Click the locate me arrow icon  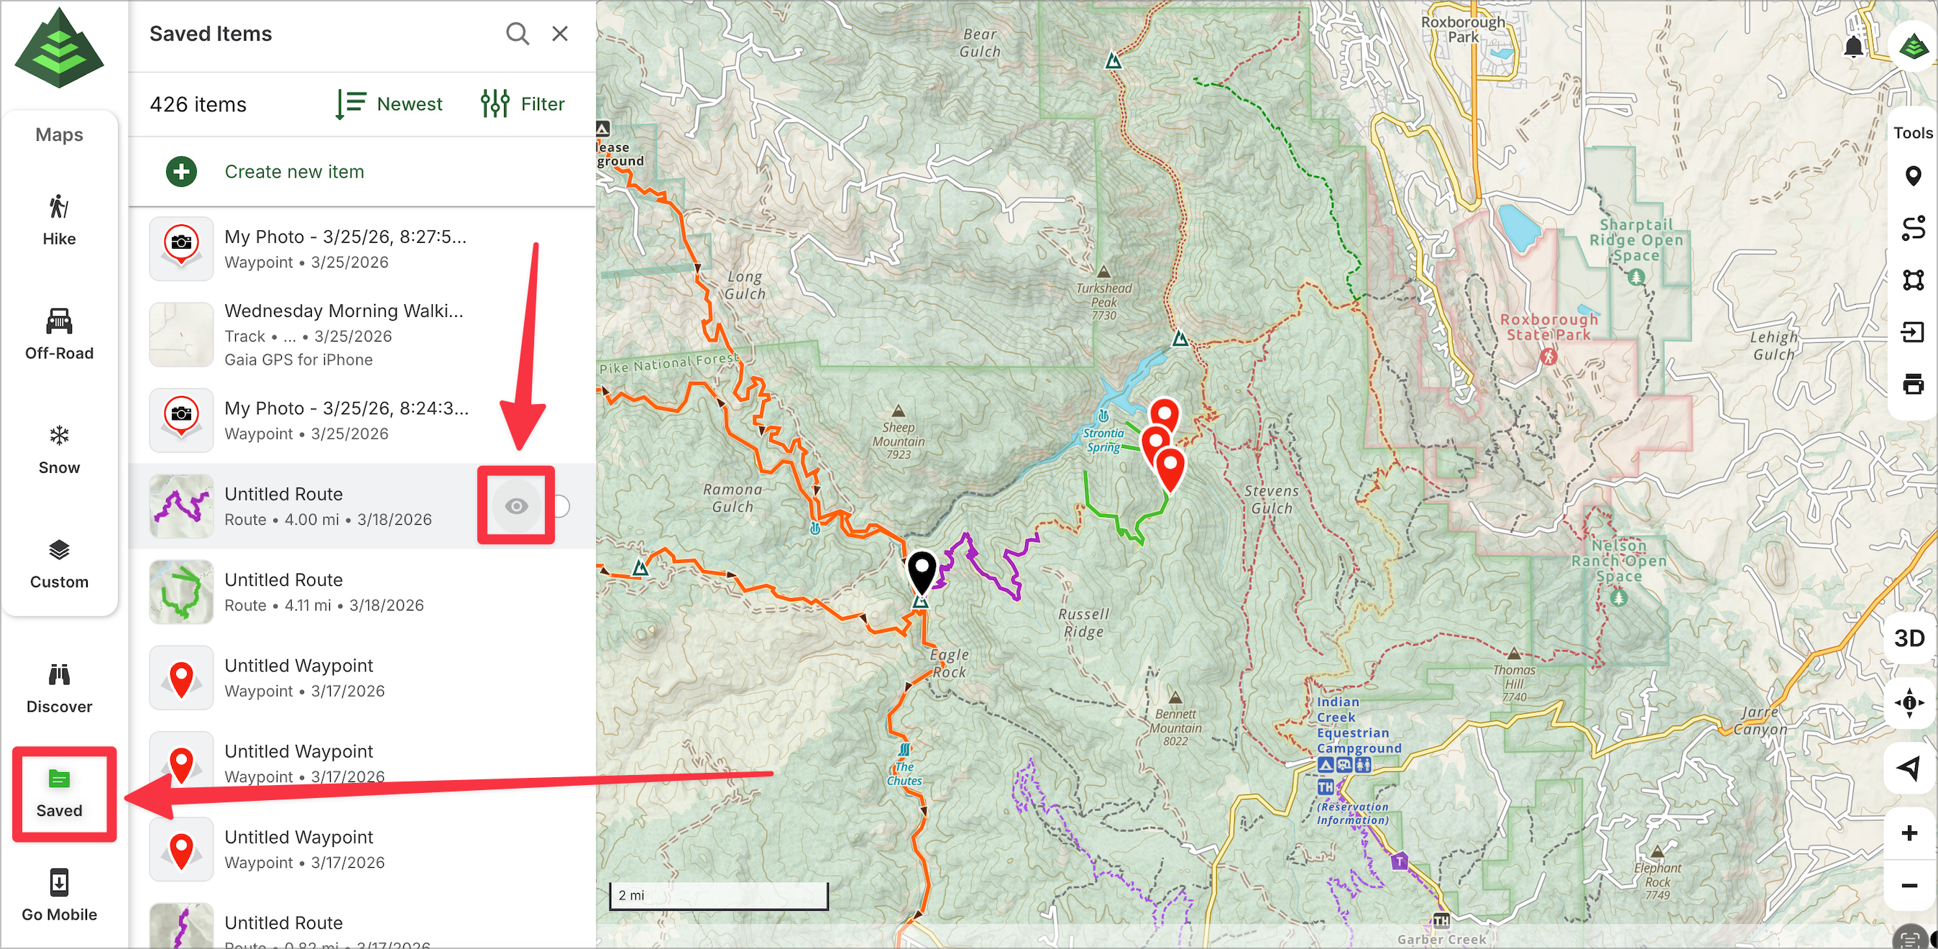tap(1909, 767)
